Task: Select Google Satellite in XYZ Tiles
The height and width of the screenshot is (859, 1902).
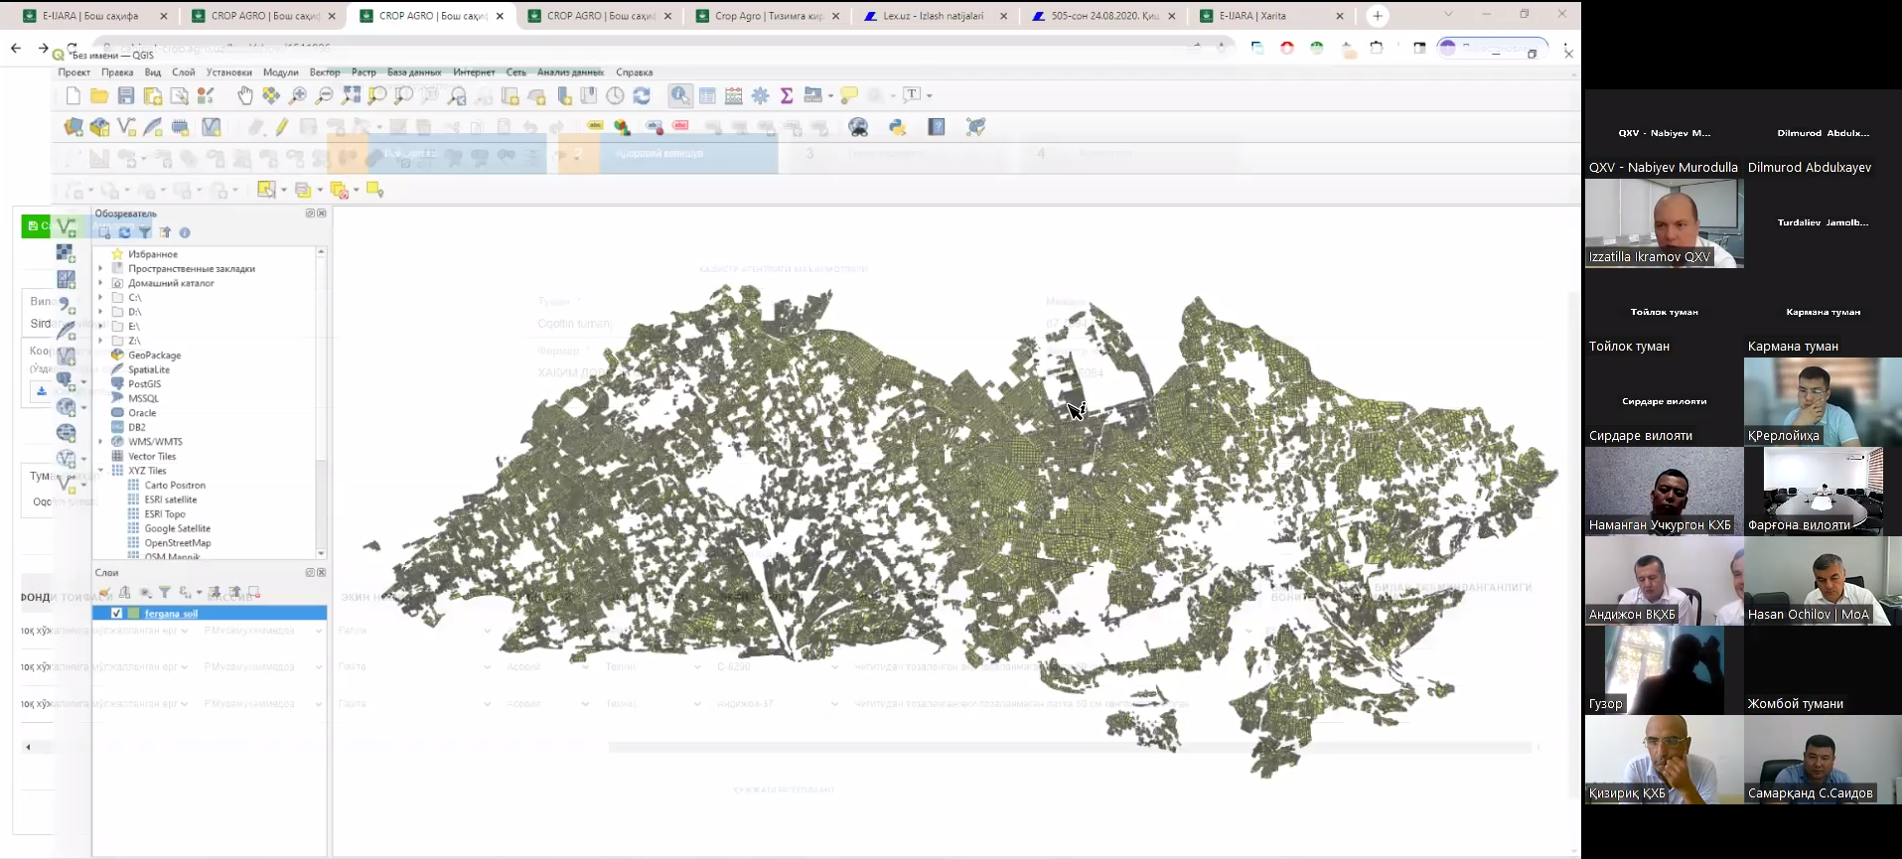Action: [177, 528]
